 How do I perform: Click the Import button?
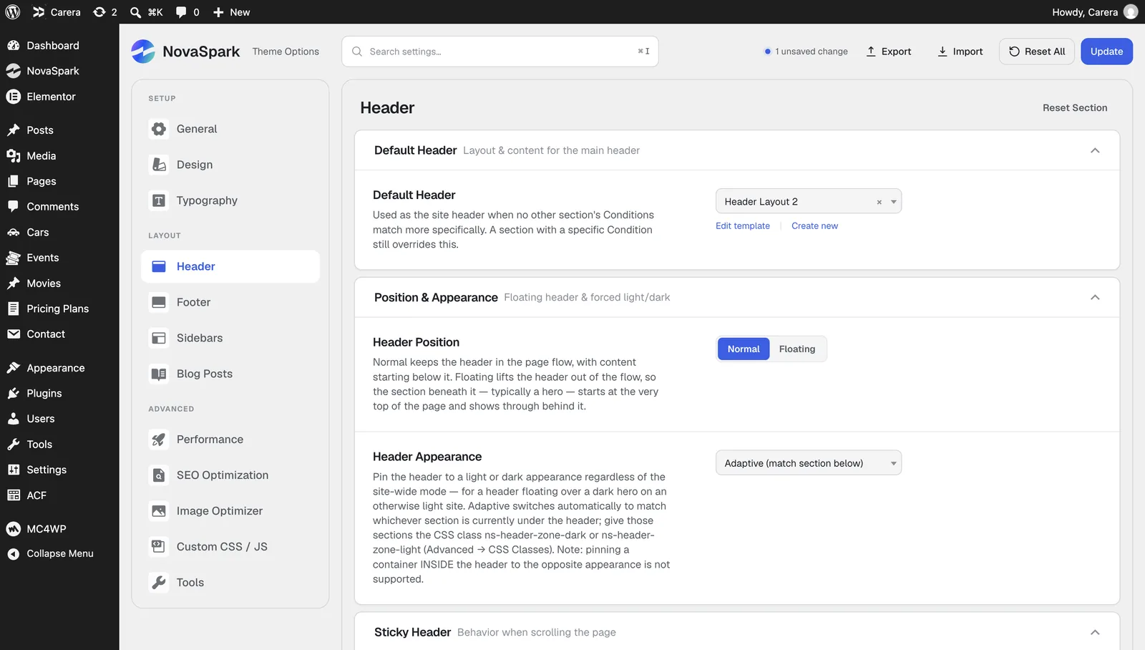click(960, 52)
